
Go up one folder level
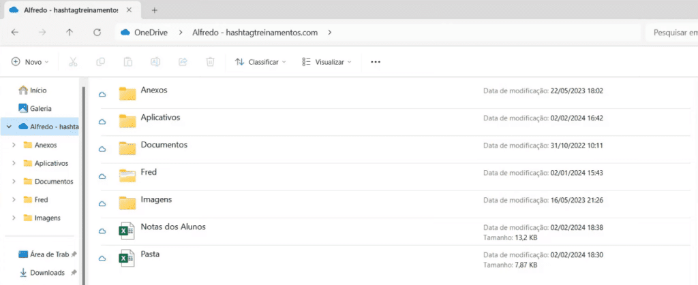tap(70, 33)
